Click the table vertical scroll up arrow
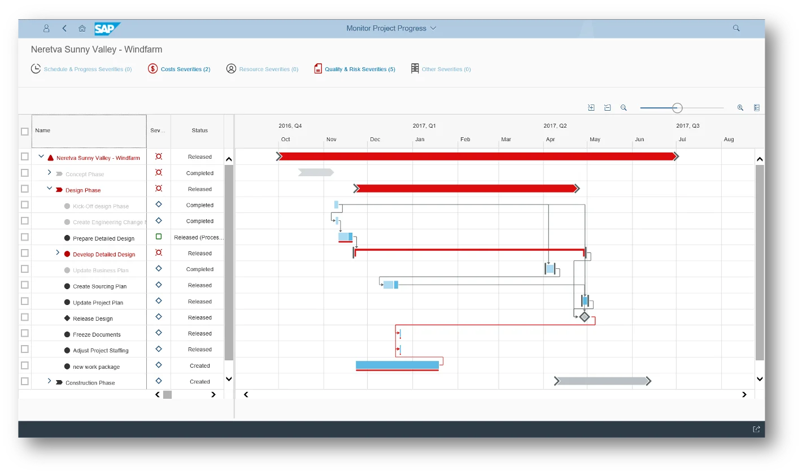The height and width of the screenshot is (475, 802). coord(229,159)
